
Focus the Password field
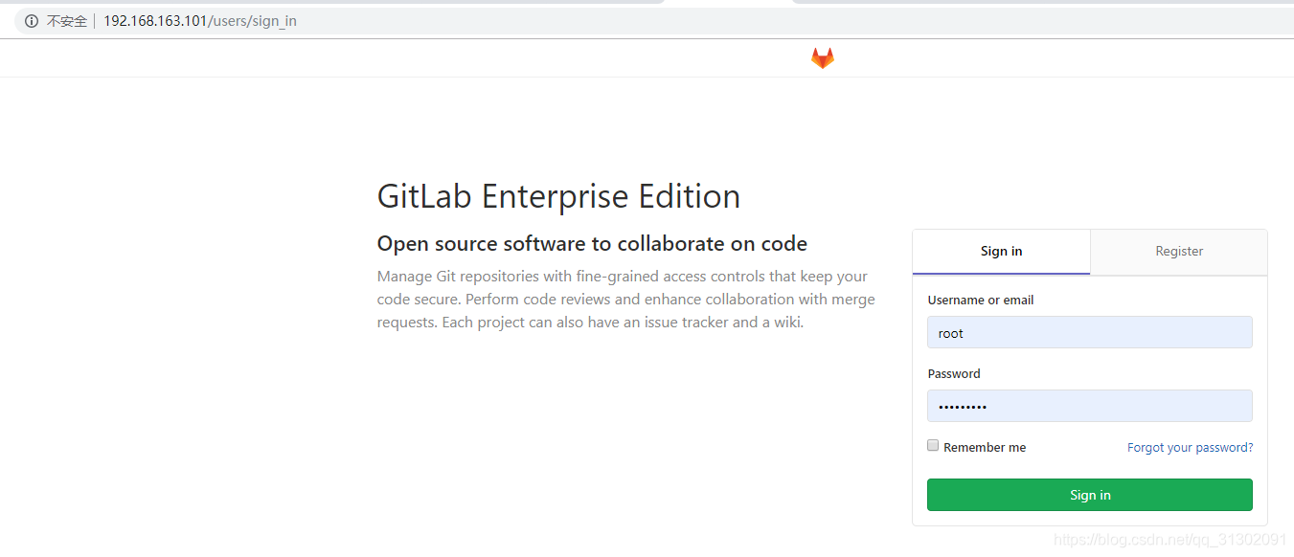pos(1090,406)
